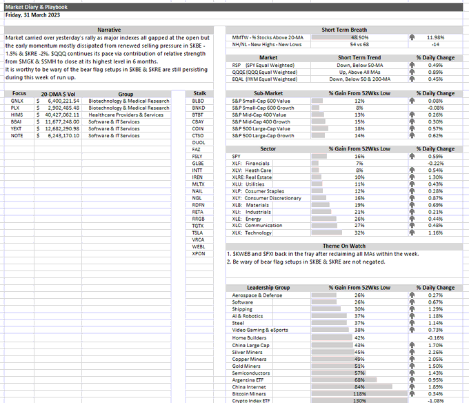Select the DUOL cell in Stalk list

pyautogui.click(x=199, y=142)
